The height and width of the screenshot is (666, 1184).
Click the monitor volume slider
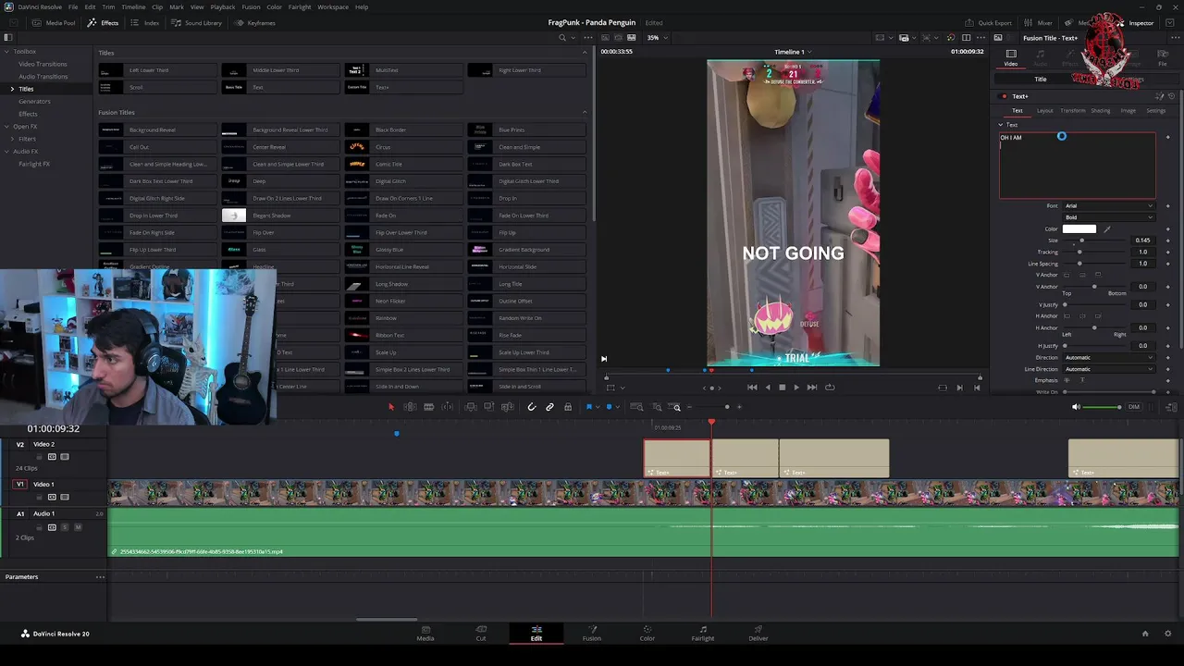click(1103, 407)
